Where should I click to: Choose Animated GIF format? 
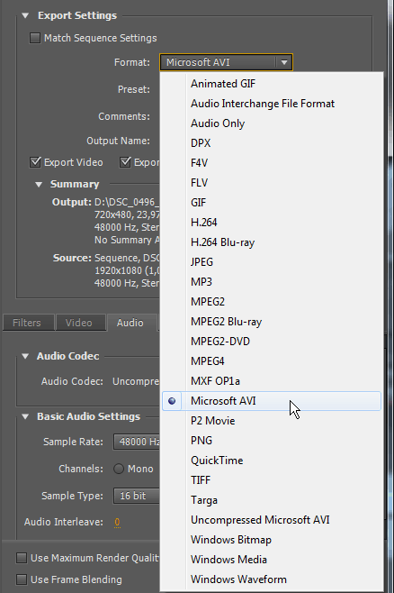(272, 84)
